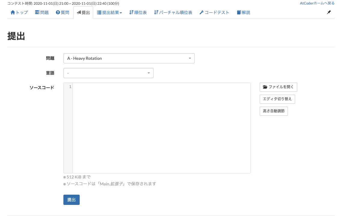
Task: Click the 高さ自動調節 button
Action: click(x=273, y=111)
